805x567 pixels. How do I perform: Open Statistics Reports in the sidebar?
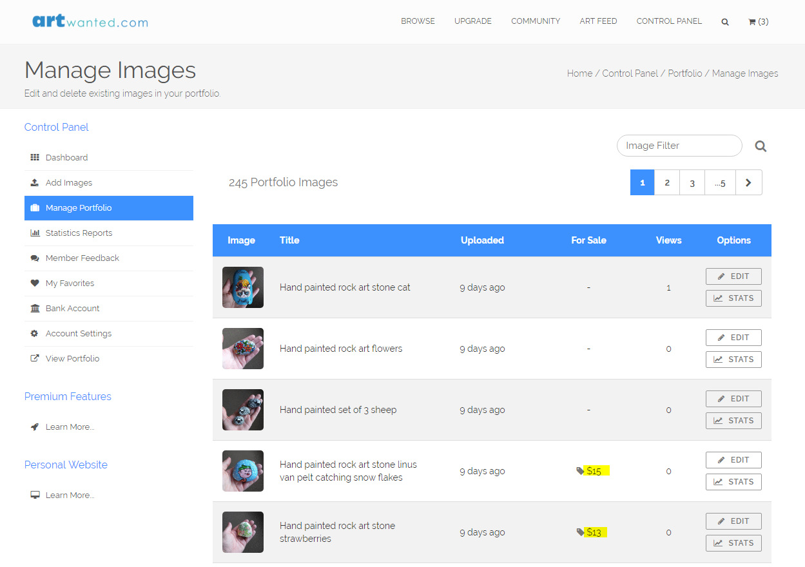click(79, 233)
